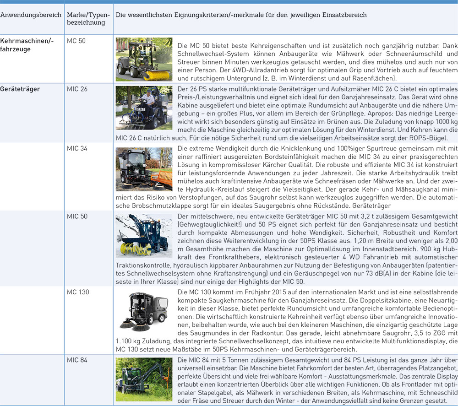
Task: Click the line 'sche Grobschmutzklappe sorgt für ein ideales'
Action: tap(253, 206)
